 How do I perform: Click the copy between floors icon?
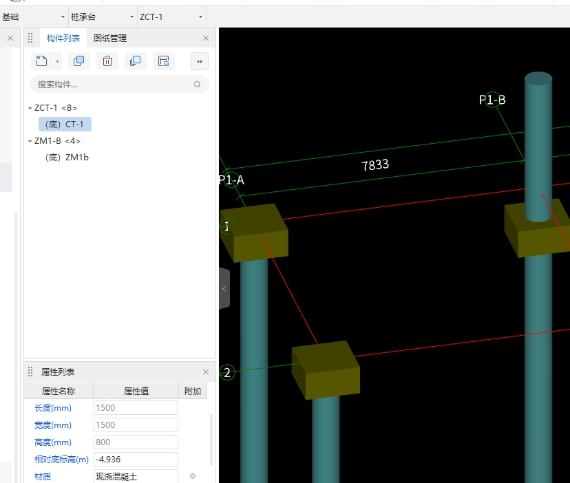coord(135,61)
